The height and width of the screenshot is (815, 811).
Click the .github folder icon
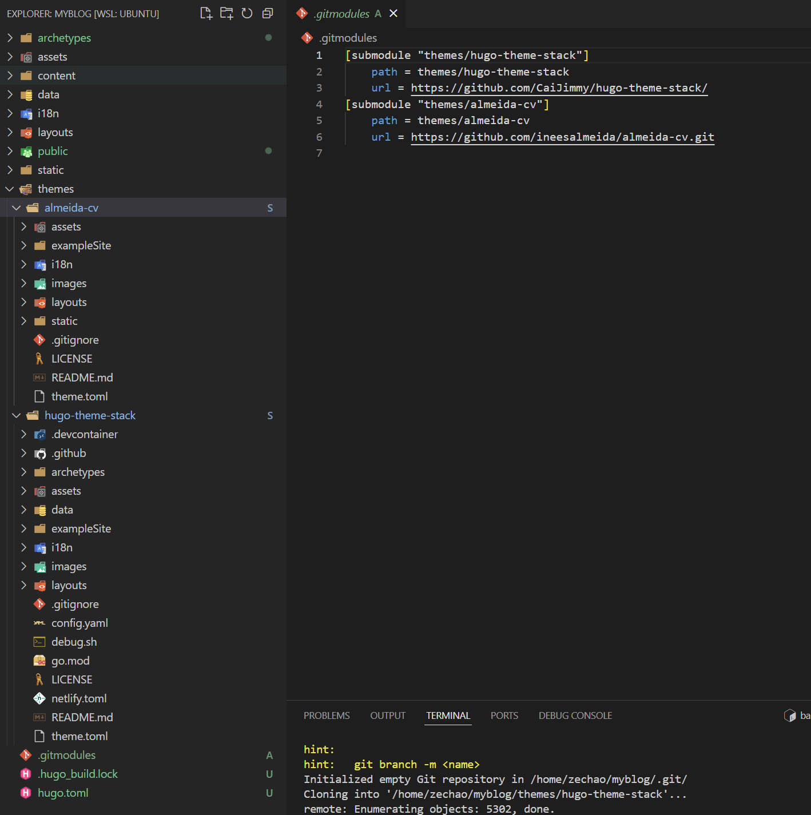[39, 453]
